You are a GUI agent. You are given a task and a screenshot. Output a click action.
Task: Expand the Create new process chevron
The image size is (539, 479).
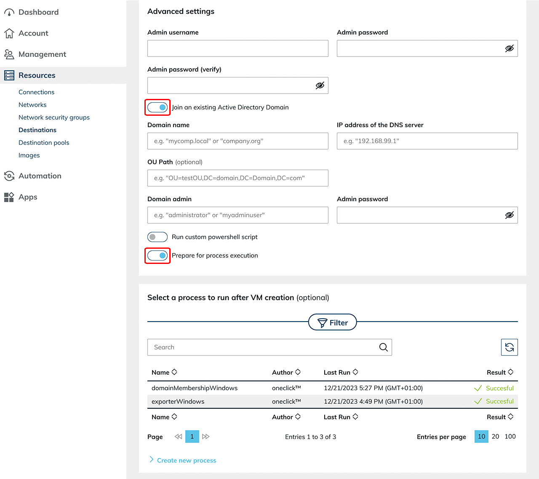coord(152,460)
